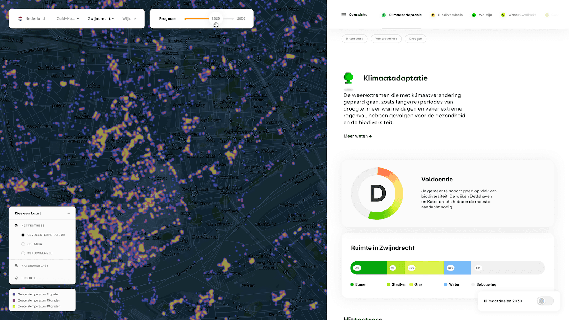Viewport: 569px width, 320px height.
Task: Click the Gevoelstemperatuur 49 graden legend swatch
Action: click(14, 306)
